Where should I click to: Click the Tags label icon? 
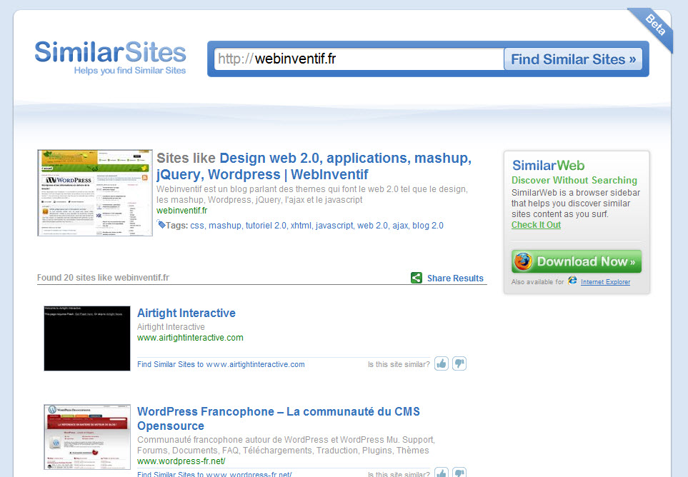click(x=161, y=225)
